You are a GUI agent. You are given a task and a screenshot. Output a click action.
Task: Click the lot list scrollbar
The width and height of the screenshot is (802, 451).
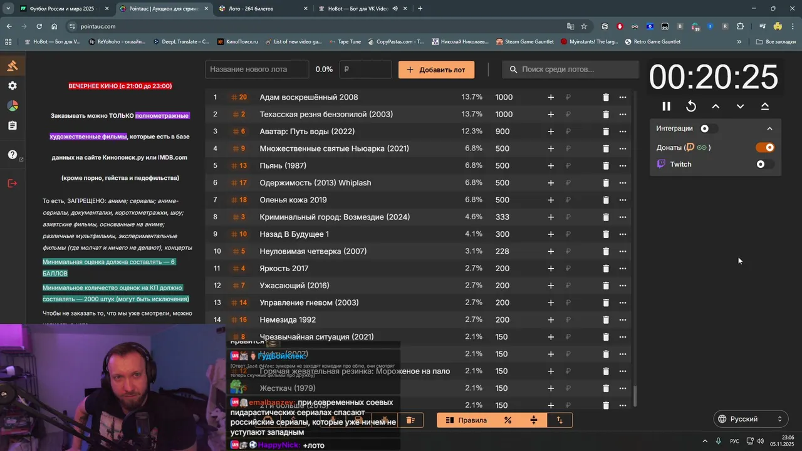635,395
